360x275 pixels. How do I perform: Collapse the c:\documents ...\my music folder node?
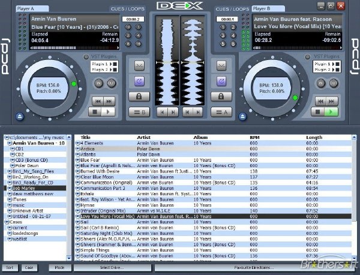point(7,138)
